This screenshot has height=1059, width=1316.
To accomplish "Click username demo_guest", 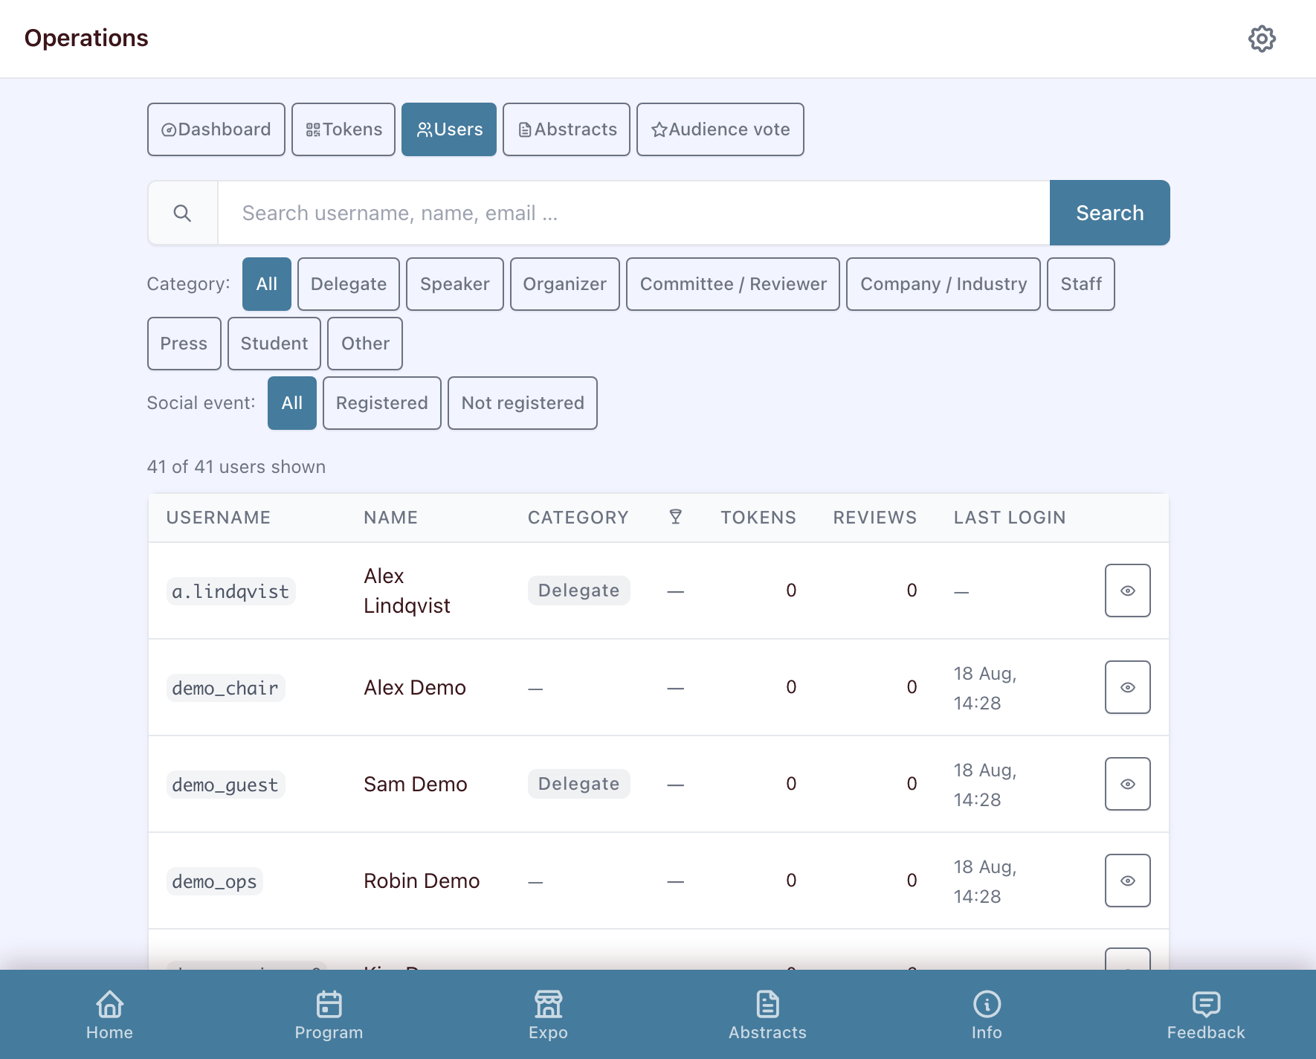I will pos(225,785).
